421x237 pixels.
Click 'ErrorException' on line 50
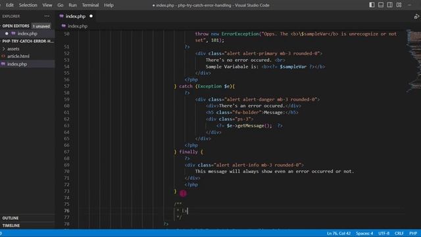click(240, 34)
